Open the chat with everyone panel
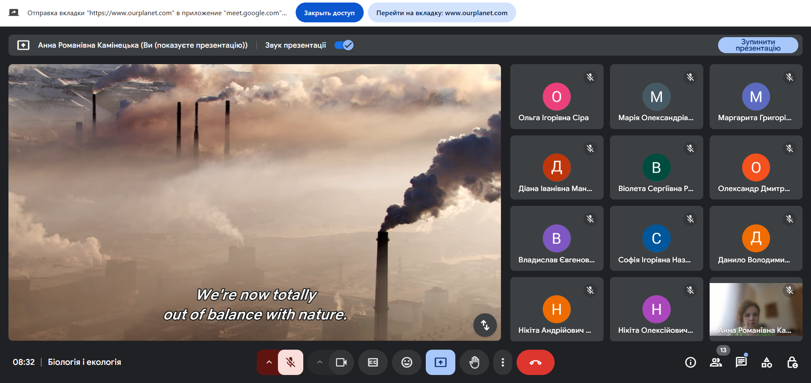 [741, 362]
